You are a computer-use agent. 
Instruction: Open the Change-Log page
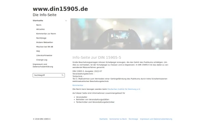[42, 60]
